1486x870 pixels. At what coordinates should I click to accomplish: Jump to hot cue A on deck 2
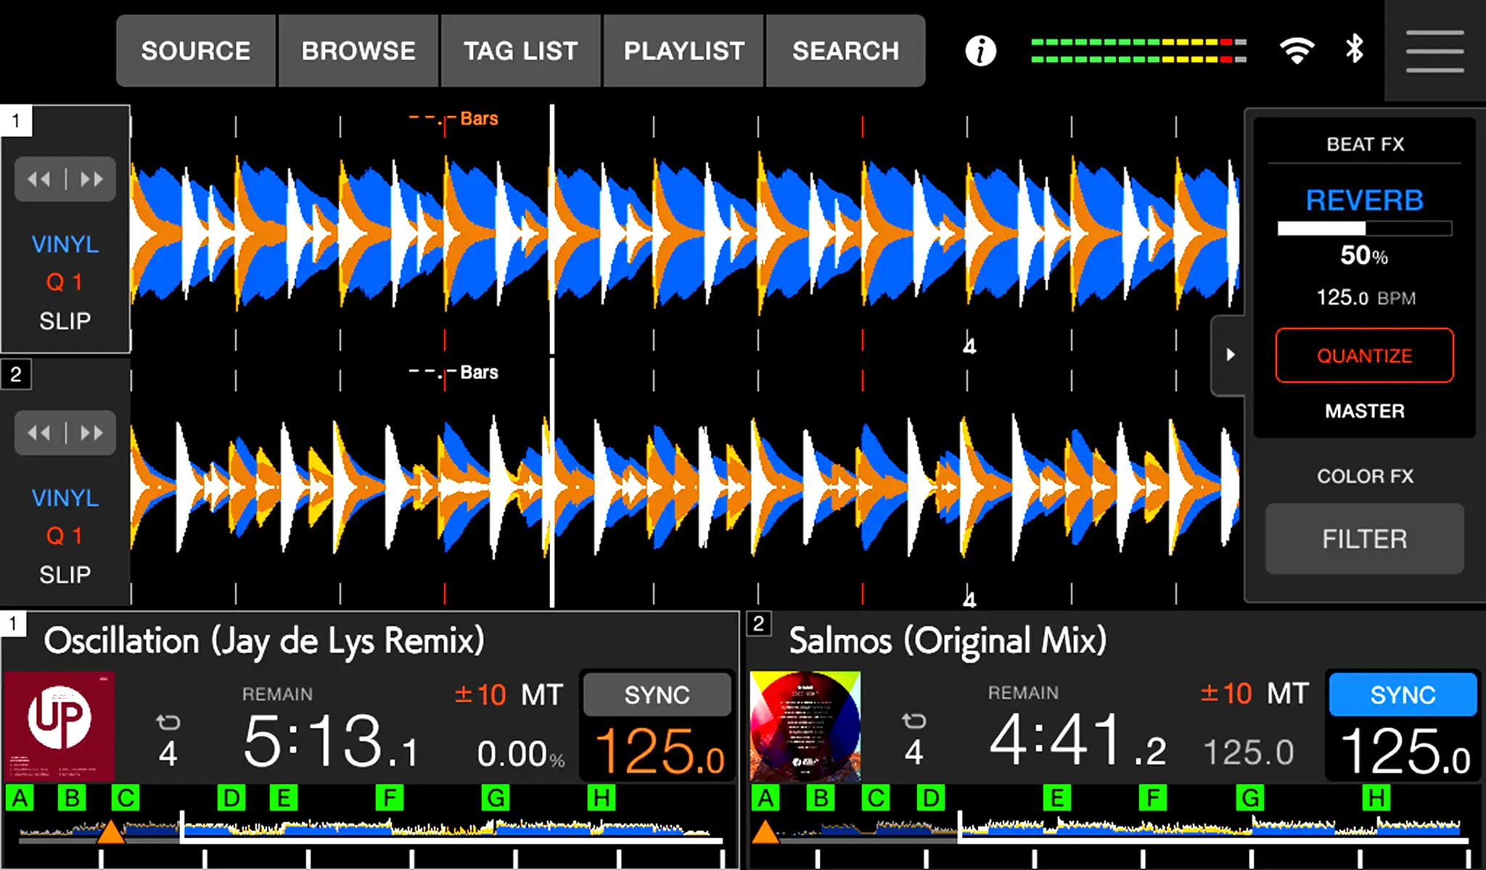coord(765,798)
